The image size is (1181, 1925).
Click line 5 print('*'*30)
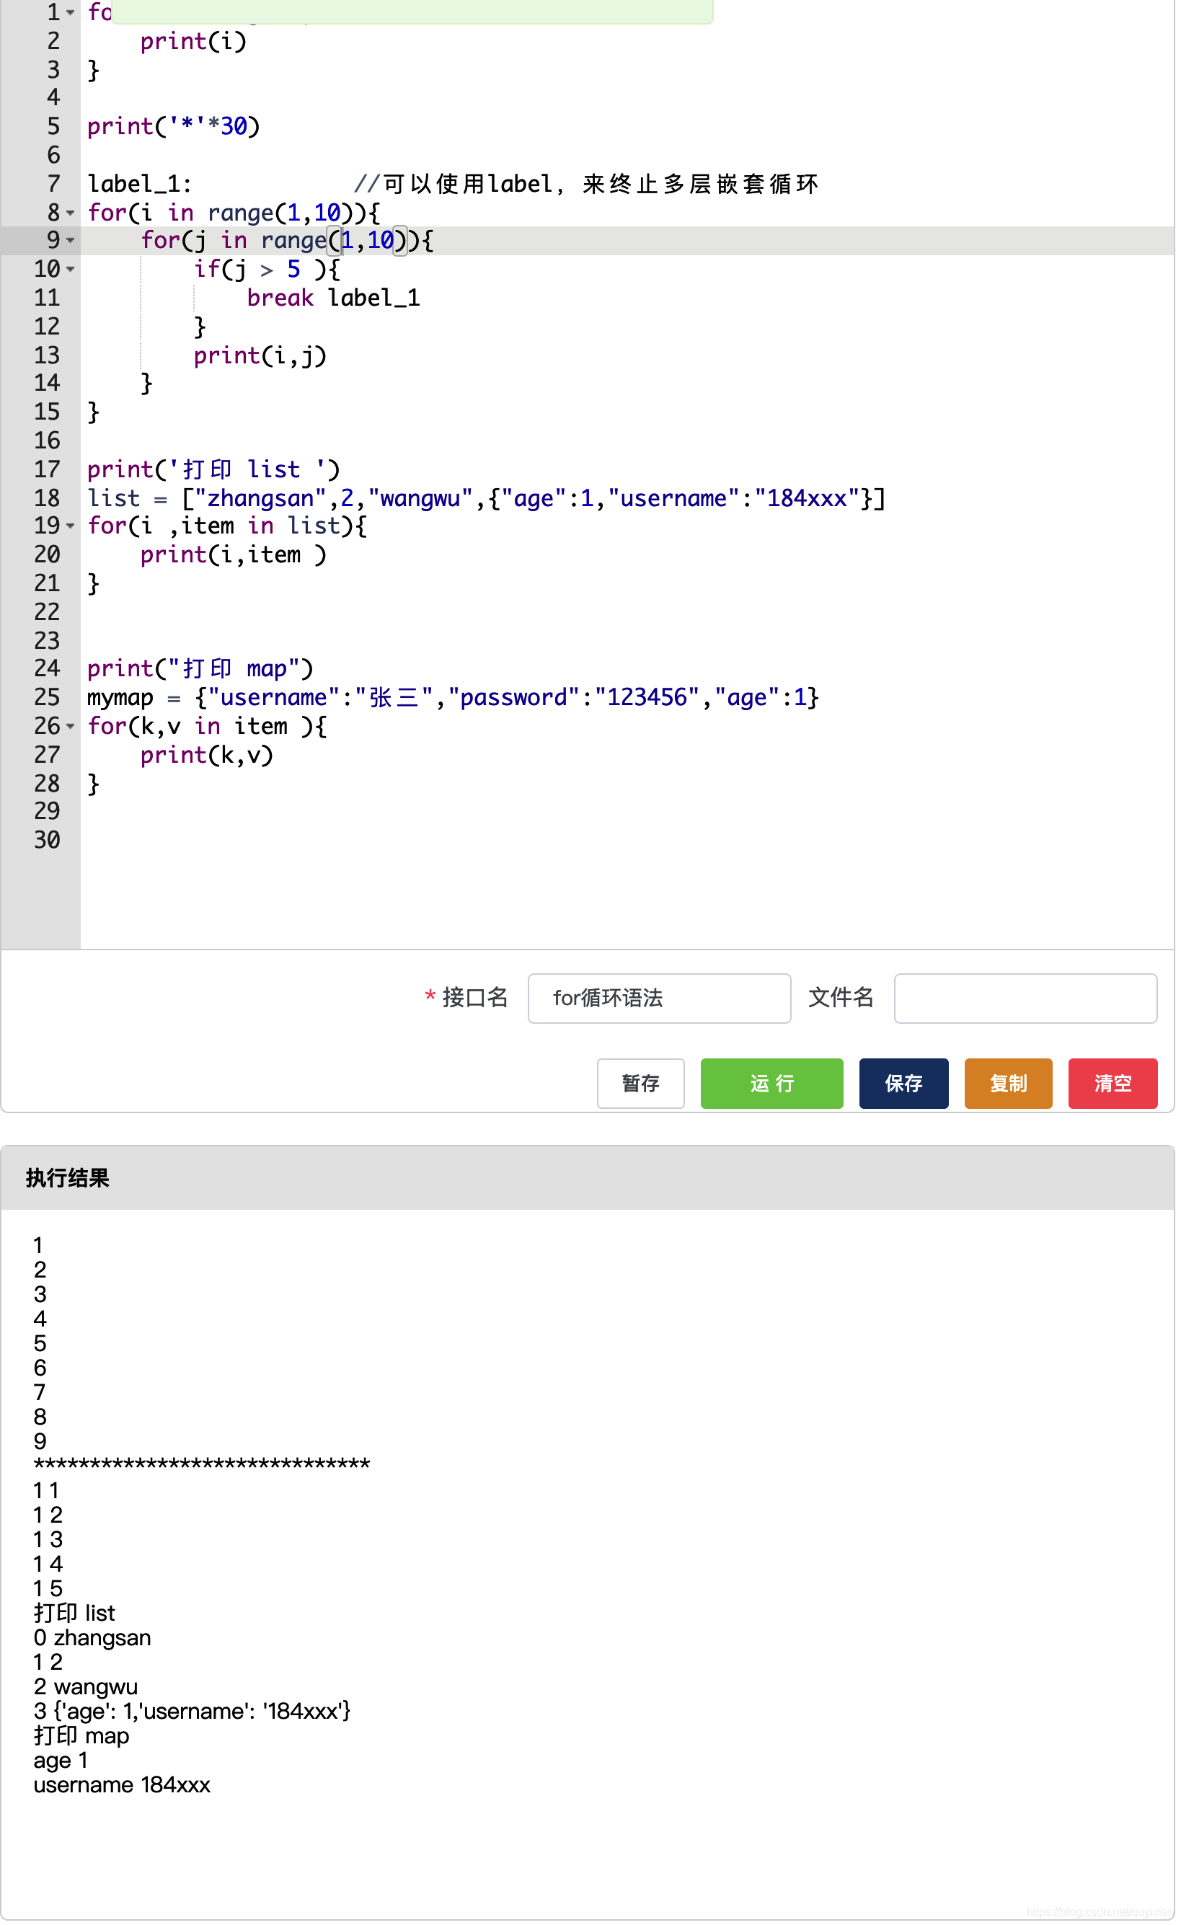pyautogui.click(x=173, y=127)
